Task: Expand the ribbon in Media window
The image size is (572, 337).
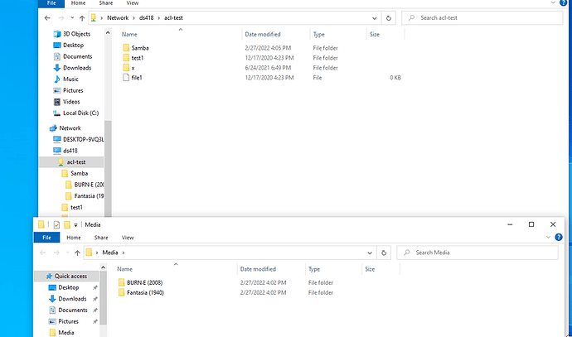Action: click(548, 237)
